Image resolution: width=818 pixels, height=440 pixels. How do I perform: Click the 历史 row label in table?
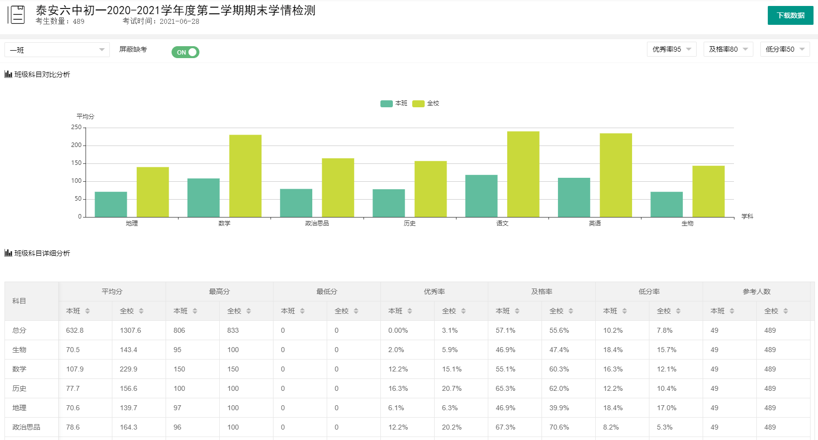(x=19, y=388)
